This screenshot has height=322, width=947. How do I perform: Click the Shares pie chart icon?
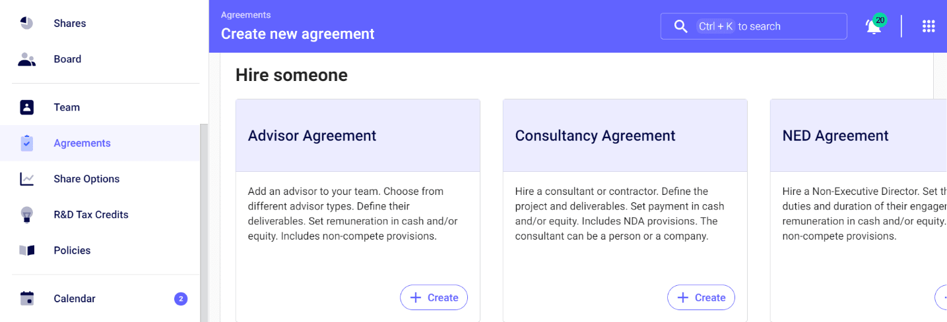coord(26,23)
